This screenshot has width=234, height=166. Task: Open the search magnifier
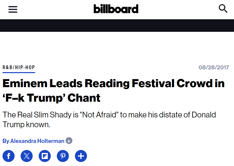[x=223, y=9]
